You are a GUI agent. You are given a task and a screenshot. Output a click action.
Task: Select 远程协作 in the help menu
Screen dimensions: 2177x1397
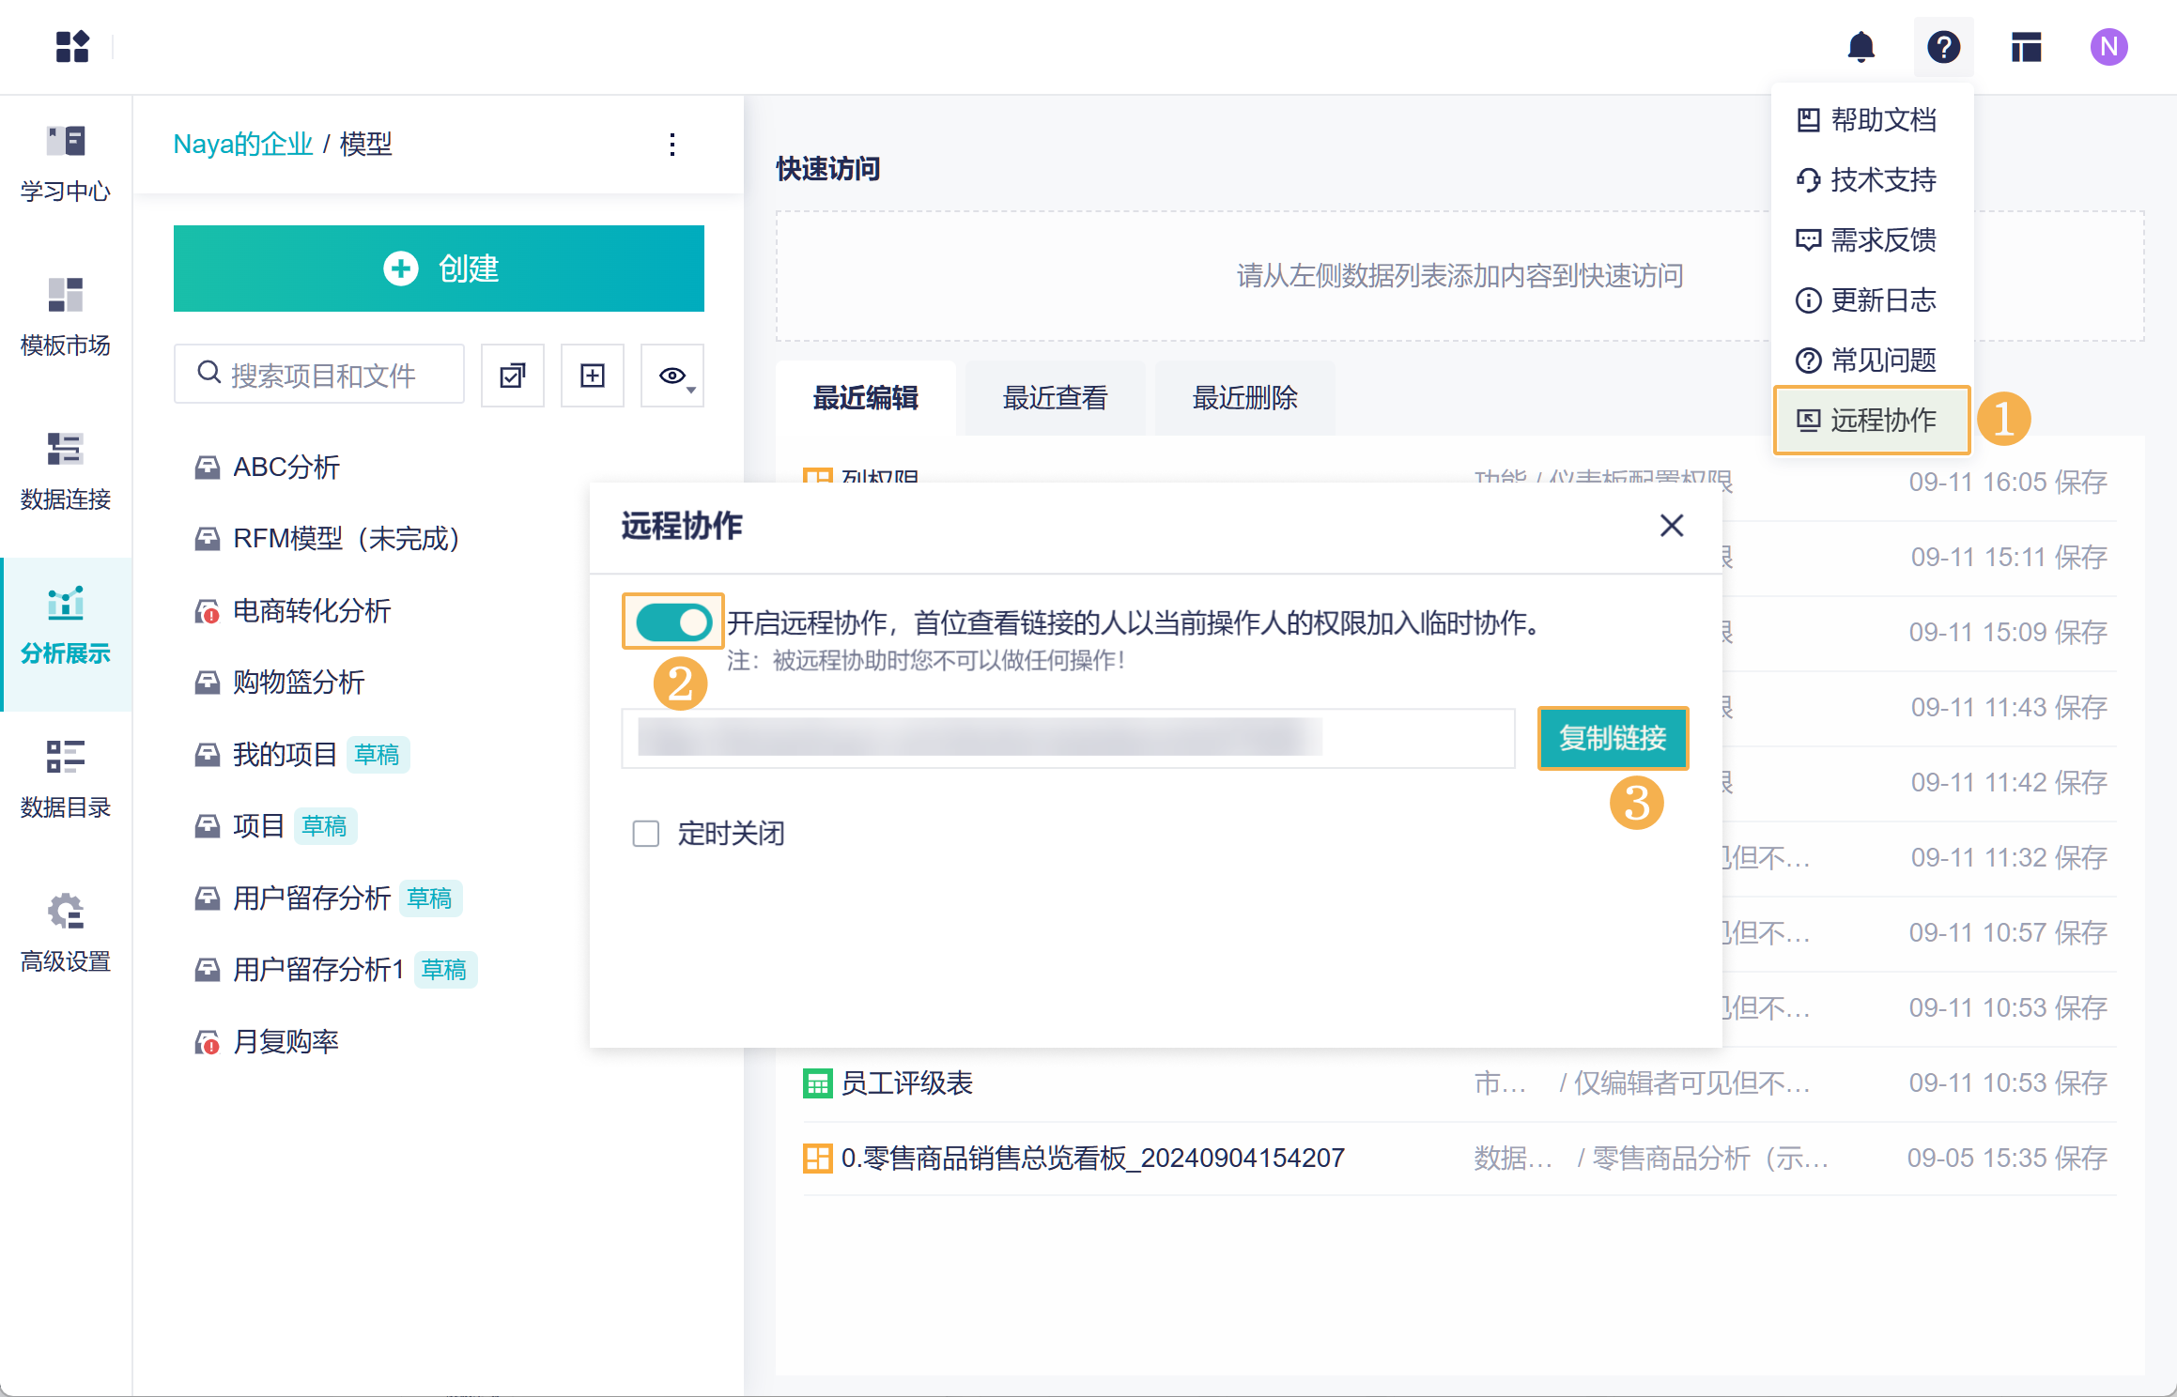[x=1871, y=420]
